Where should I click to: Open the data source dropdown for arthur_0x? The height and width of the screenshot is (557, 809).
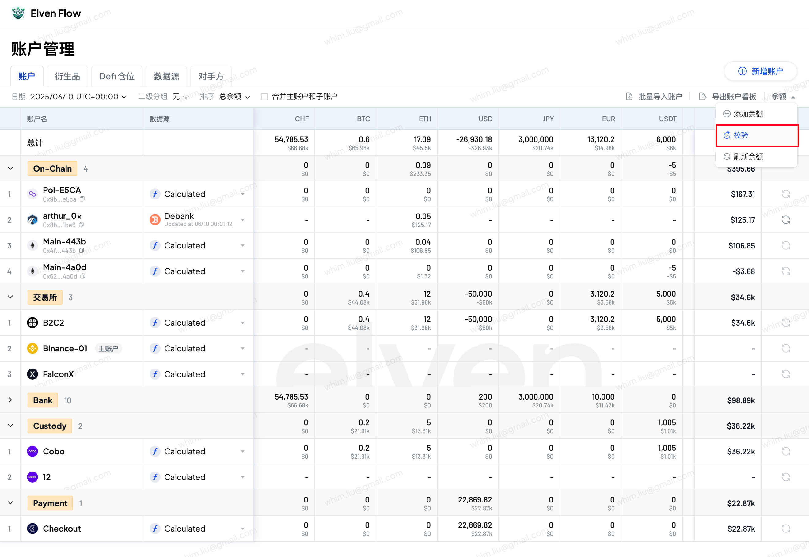click(243, 220)
